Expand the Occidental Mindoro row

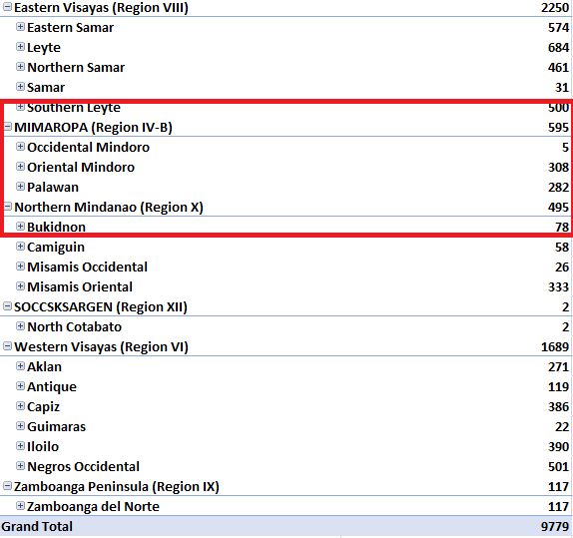20,147
